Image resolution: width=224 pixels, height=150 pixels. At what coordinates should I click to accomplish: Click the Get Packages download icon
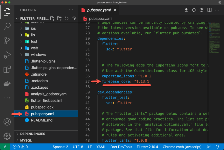click(x=186, y=10)
